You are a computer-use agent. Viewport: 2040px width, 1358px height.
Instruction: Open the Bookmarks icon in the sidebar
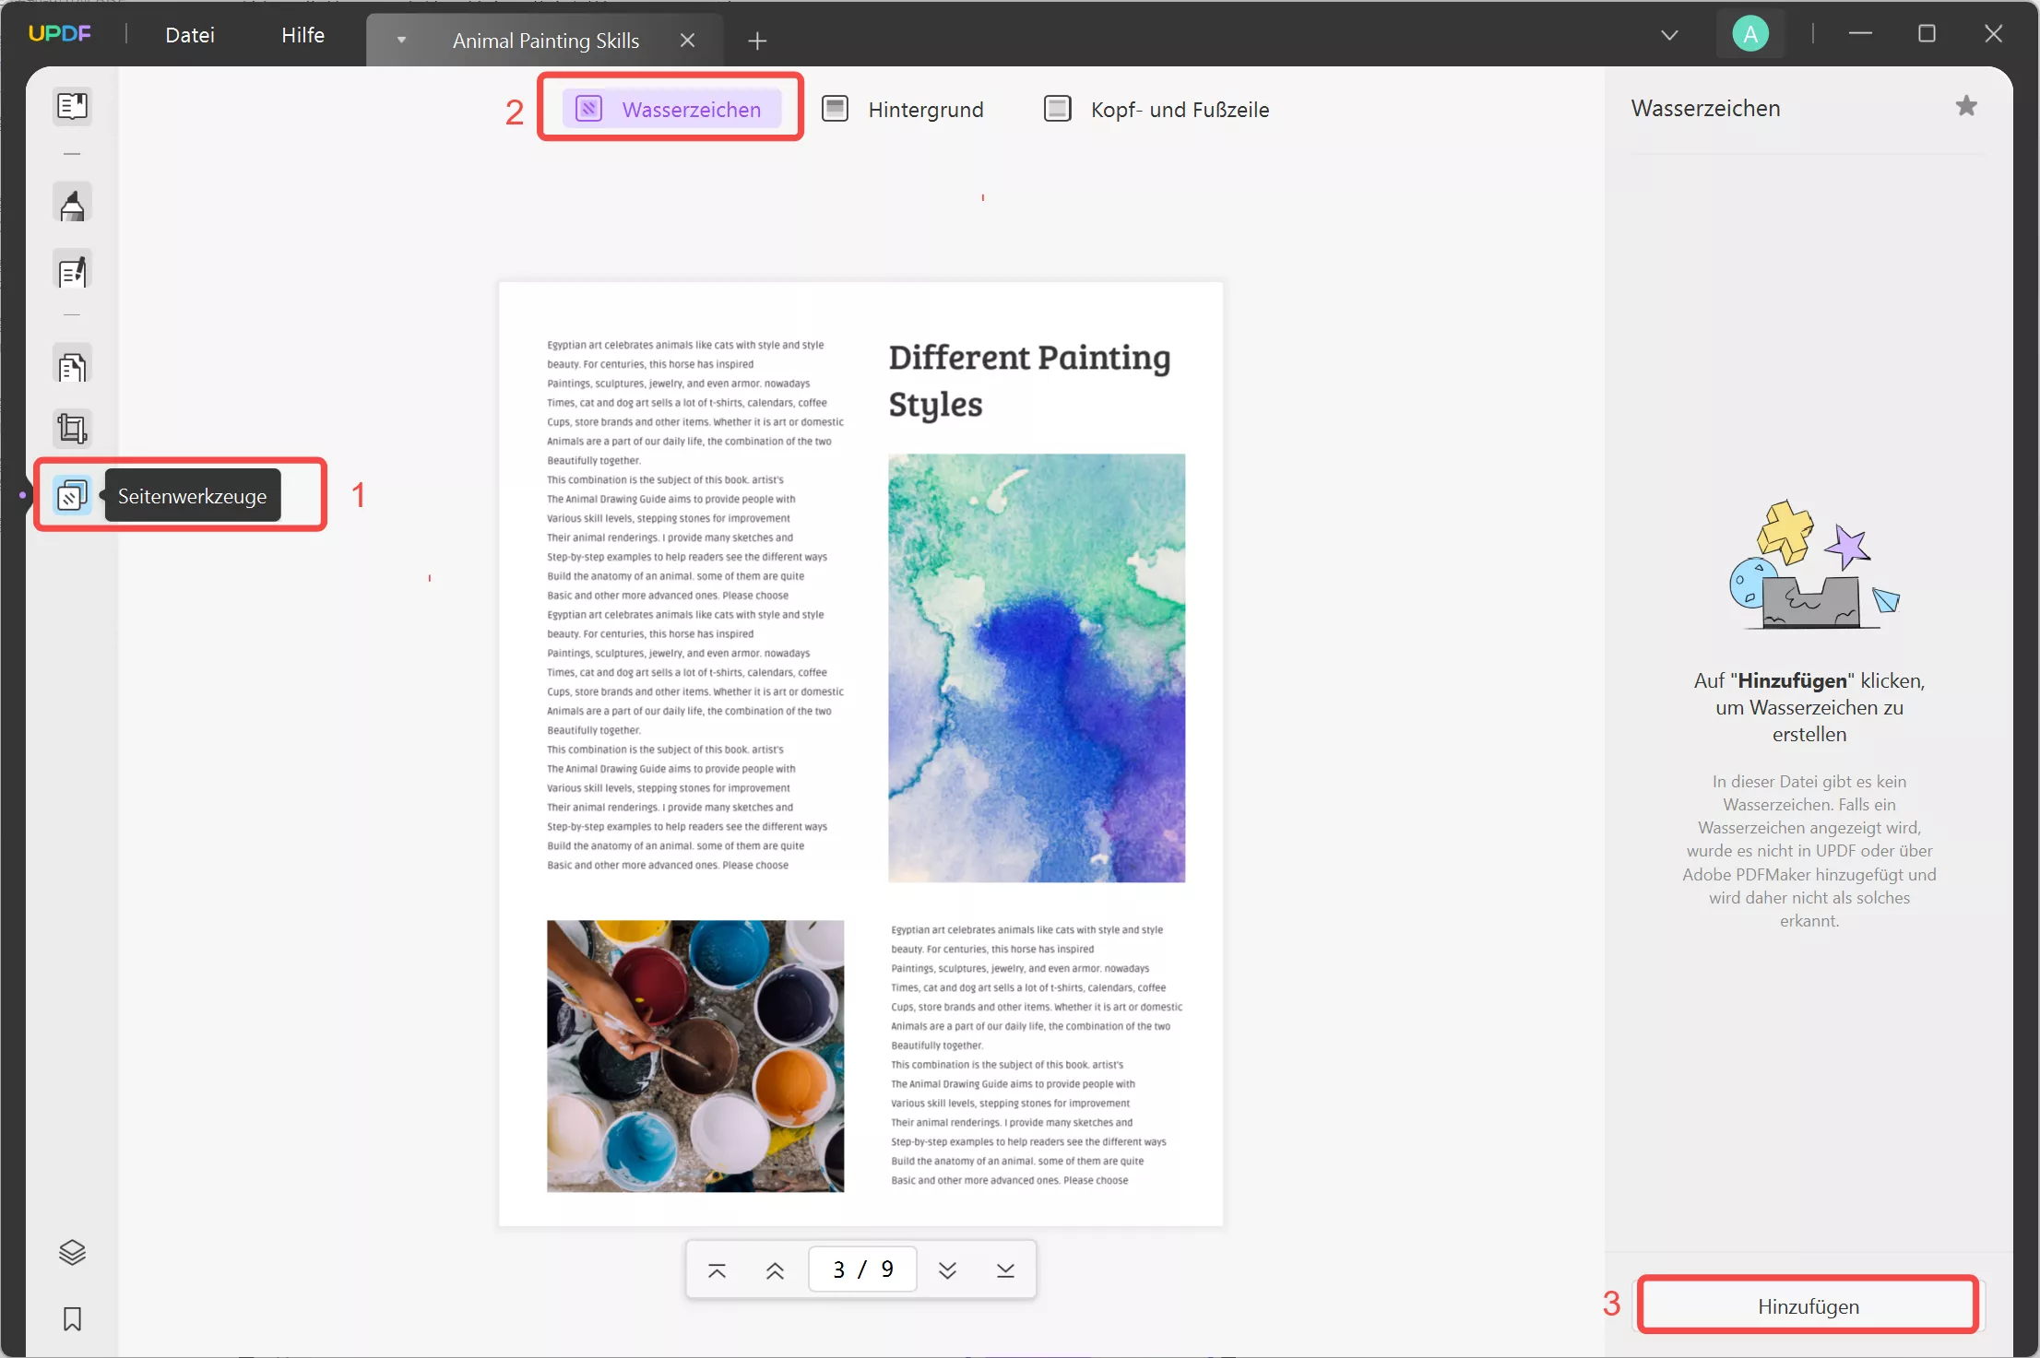click(72, 1318)
